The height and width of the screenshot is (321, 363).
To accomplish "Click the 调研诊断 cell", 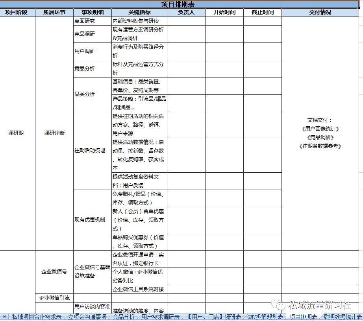I will tap(54, 133).
